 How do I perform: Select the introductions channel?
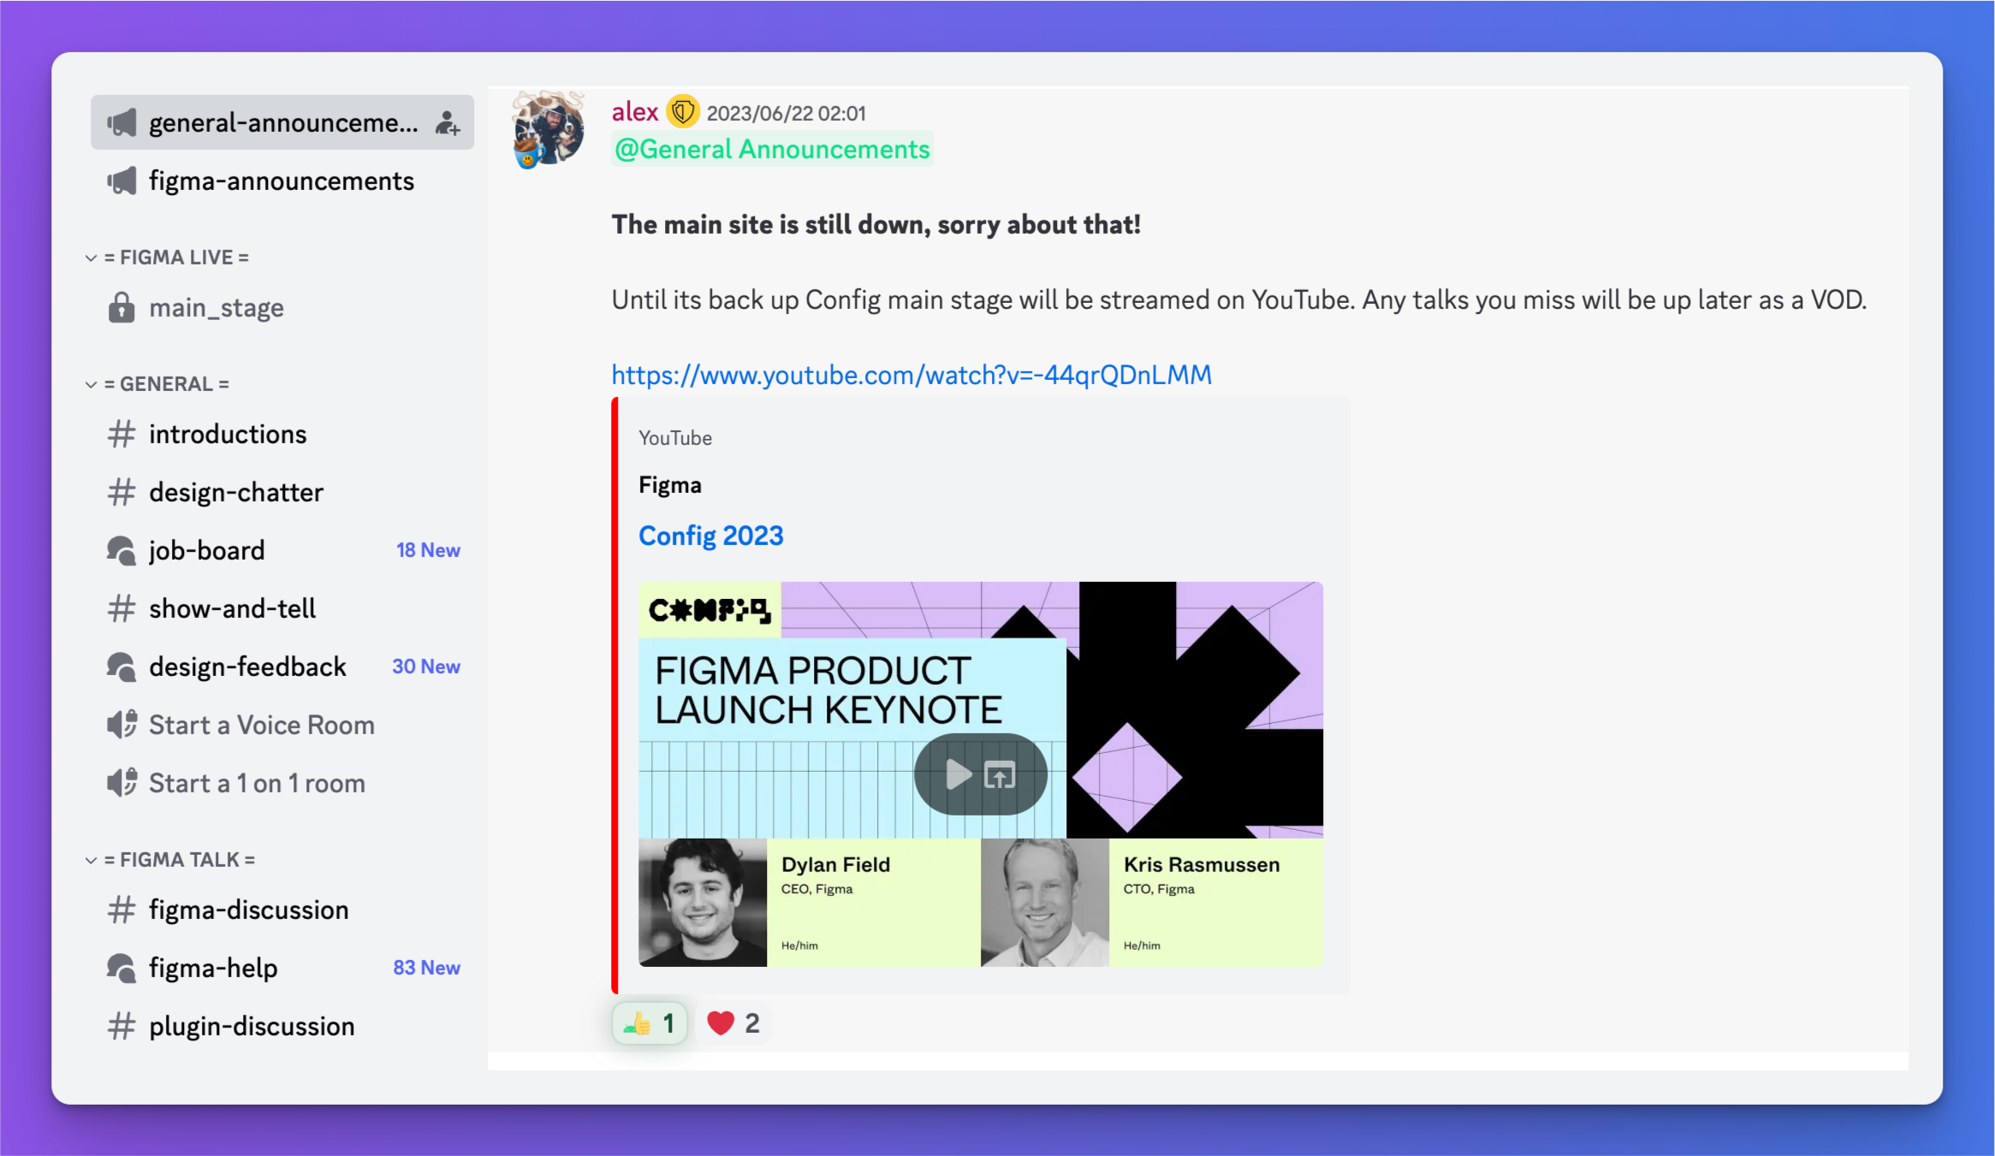282,435
